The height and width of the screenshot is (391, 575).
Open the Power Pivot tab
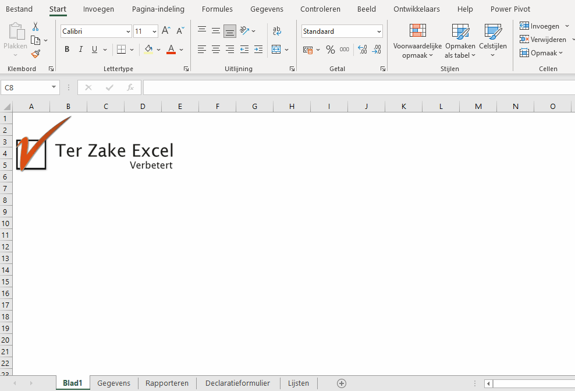tap(510, 9)
